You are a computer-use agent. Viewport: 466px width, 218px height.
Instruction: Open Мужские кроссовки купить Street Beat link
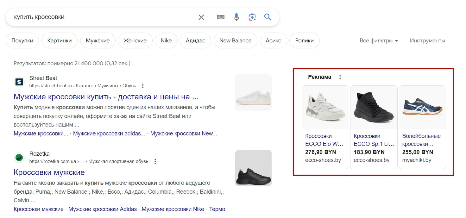[x=106, y=97]
